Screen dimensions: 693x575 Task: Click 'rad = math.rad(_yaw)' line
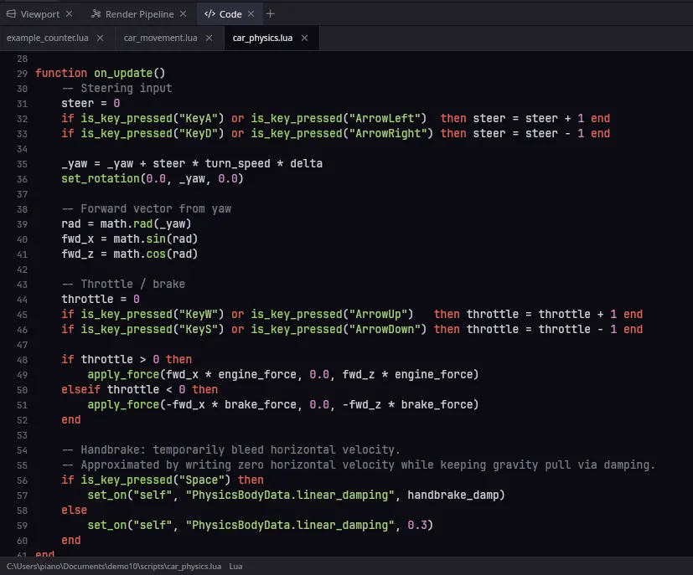pyautogui.click(x=127, y=223)
